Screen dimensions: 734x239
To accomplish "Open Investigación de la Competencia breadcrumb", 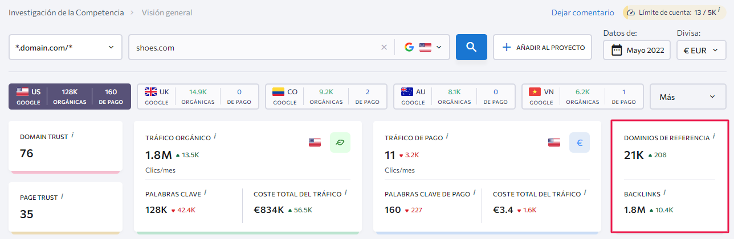I will [66, 12].
